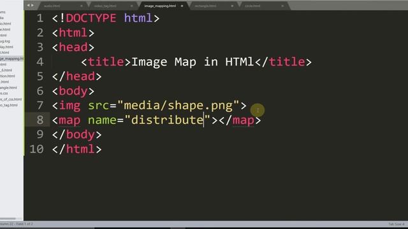This screenshot has height=229, width=408.
Task: Click line number 10 in the gutter
Action: [36, 149]
